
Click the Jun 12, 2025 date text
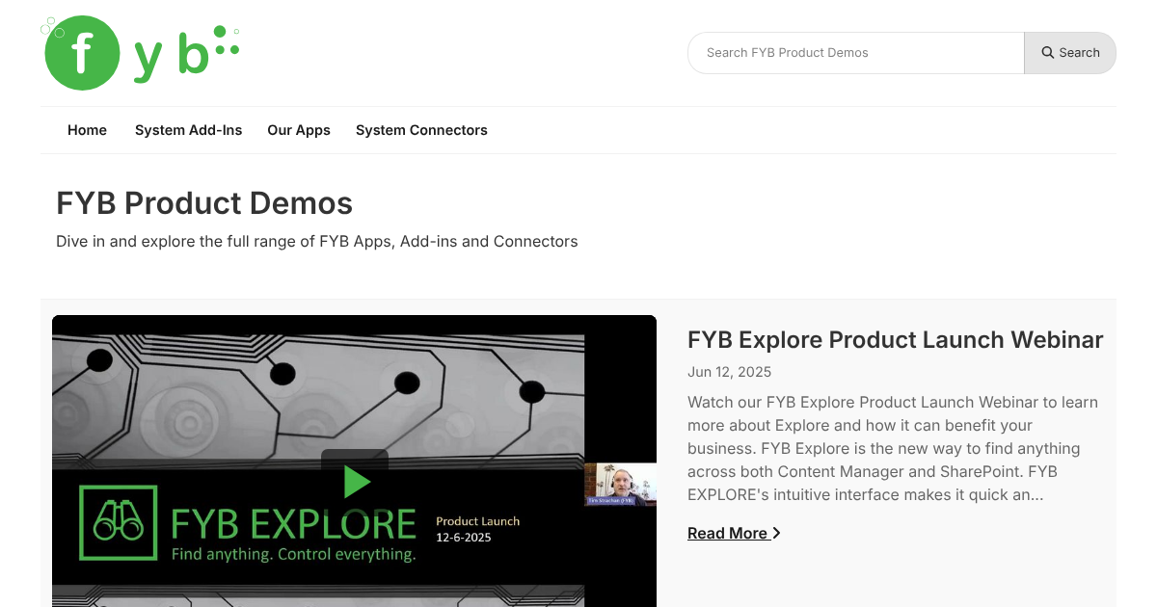point(729,372)
